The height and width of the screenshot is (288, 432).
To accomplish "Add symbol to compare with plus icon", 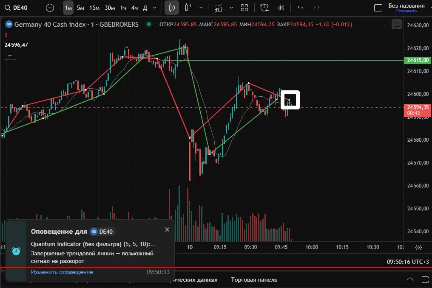I will click(x=50, y=8).
